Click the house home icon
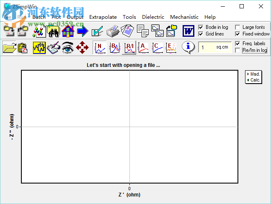This screenshot has width=271, height=204. [x=68, y=31]
